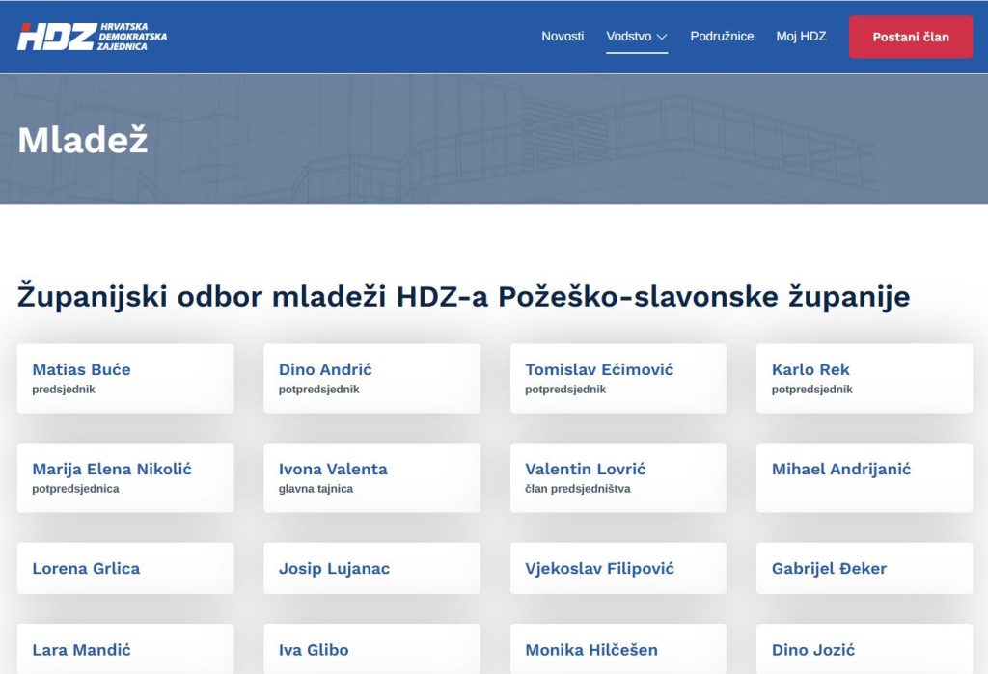The width and height of the screenshot is (988, 674).
Task: Click the Županijski odbor mladeži heading
Action: (x=464, y=296)
